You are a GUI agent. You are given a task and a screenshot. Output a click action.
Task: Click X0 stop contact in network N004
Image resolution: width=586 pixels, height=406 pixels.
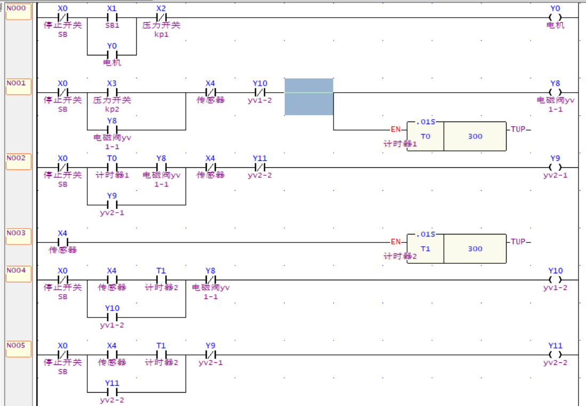click(x=62, y=280)
